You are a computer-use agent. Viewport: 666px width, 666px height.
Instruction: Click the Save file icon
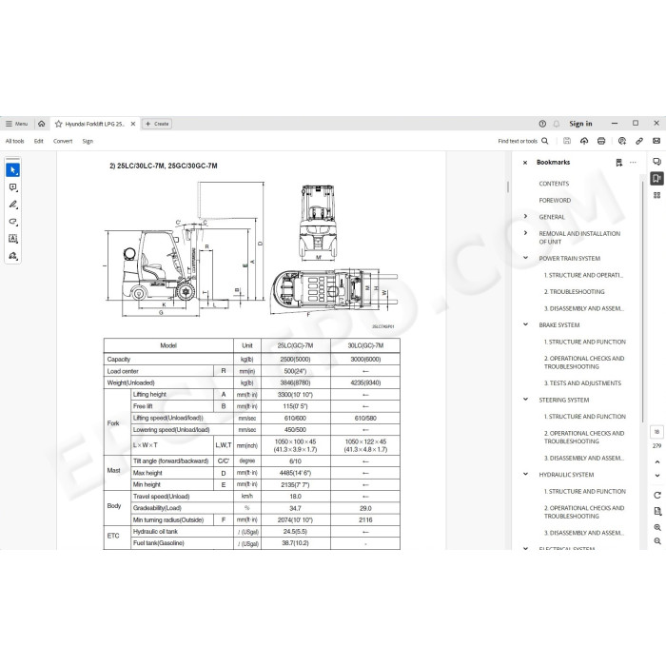pos(567,141)
